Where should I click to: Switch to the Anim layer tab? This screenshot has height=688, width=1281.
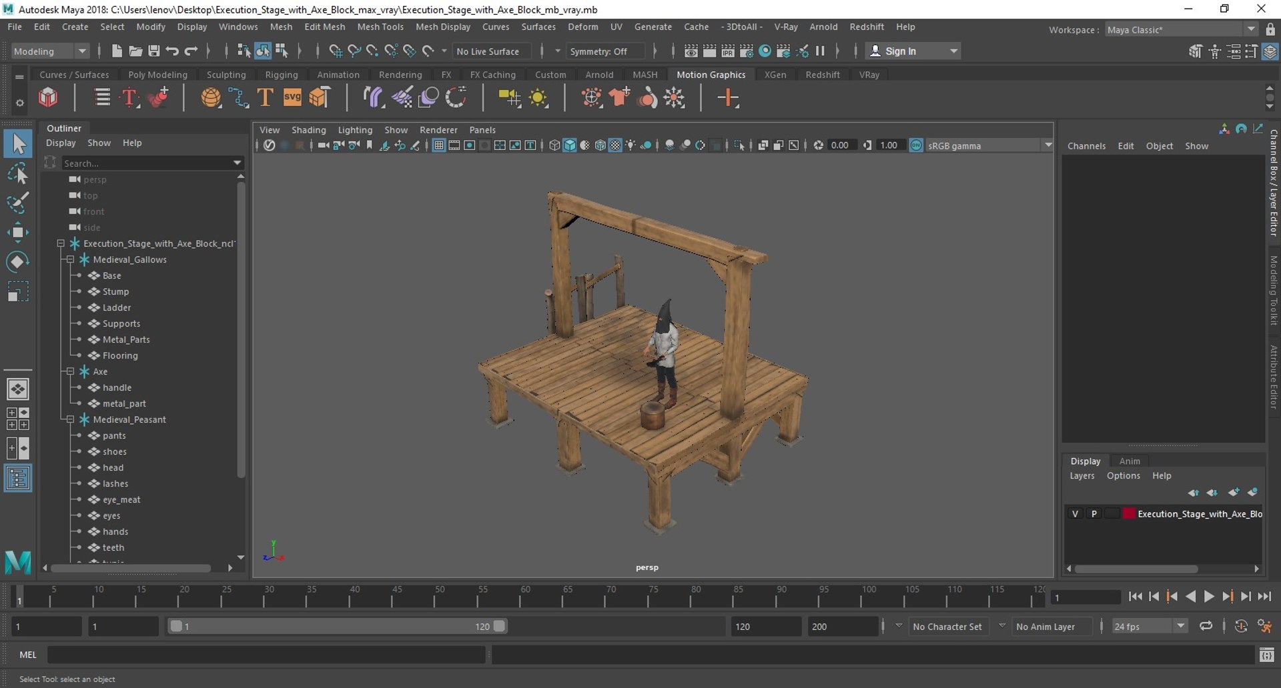tap(1129, 461)
